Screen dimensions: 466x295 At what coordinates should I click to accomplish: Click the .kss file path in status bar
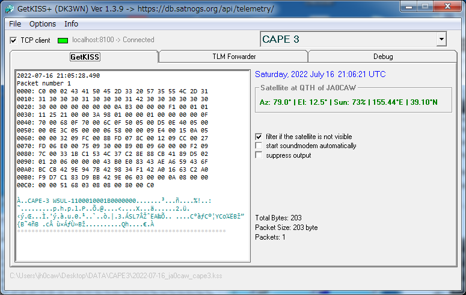(116, 276)
